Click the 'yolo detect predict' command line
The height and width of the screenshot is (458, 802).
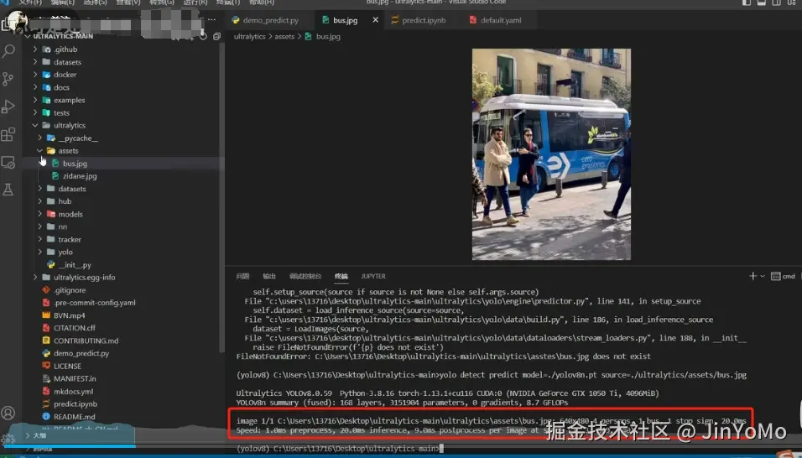point(491,375)
